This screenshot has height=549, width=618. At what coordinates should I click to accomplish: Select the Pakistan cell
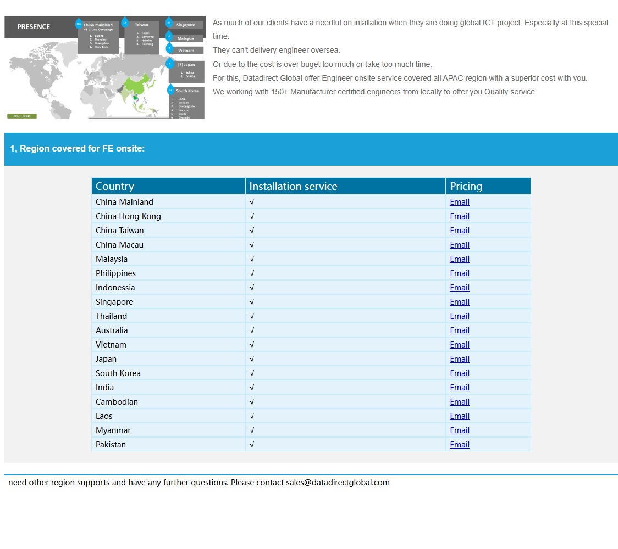coord(168,444)
